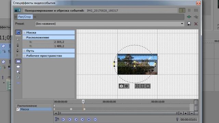Viewport: 219px width, 123px height.
Task: Click the event icon next to the title
Action: coord(17,10)
